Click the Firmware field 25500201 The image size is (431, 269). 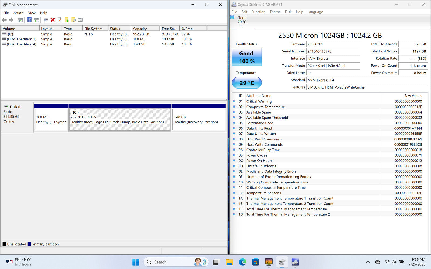tap(333, 44)
